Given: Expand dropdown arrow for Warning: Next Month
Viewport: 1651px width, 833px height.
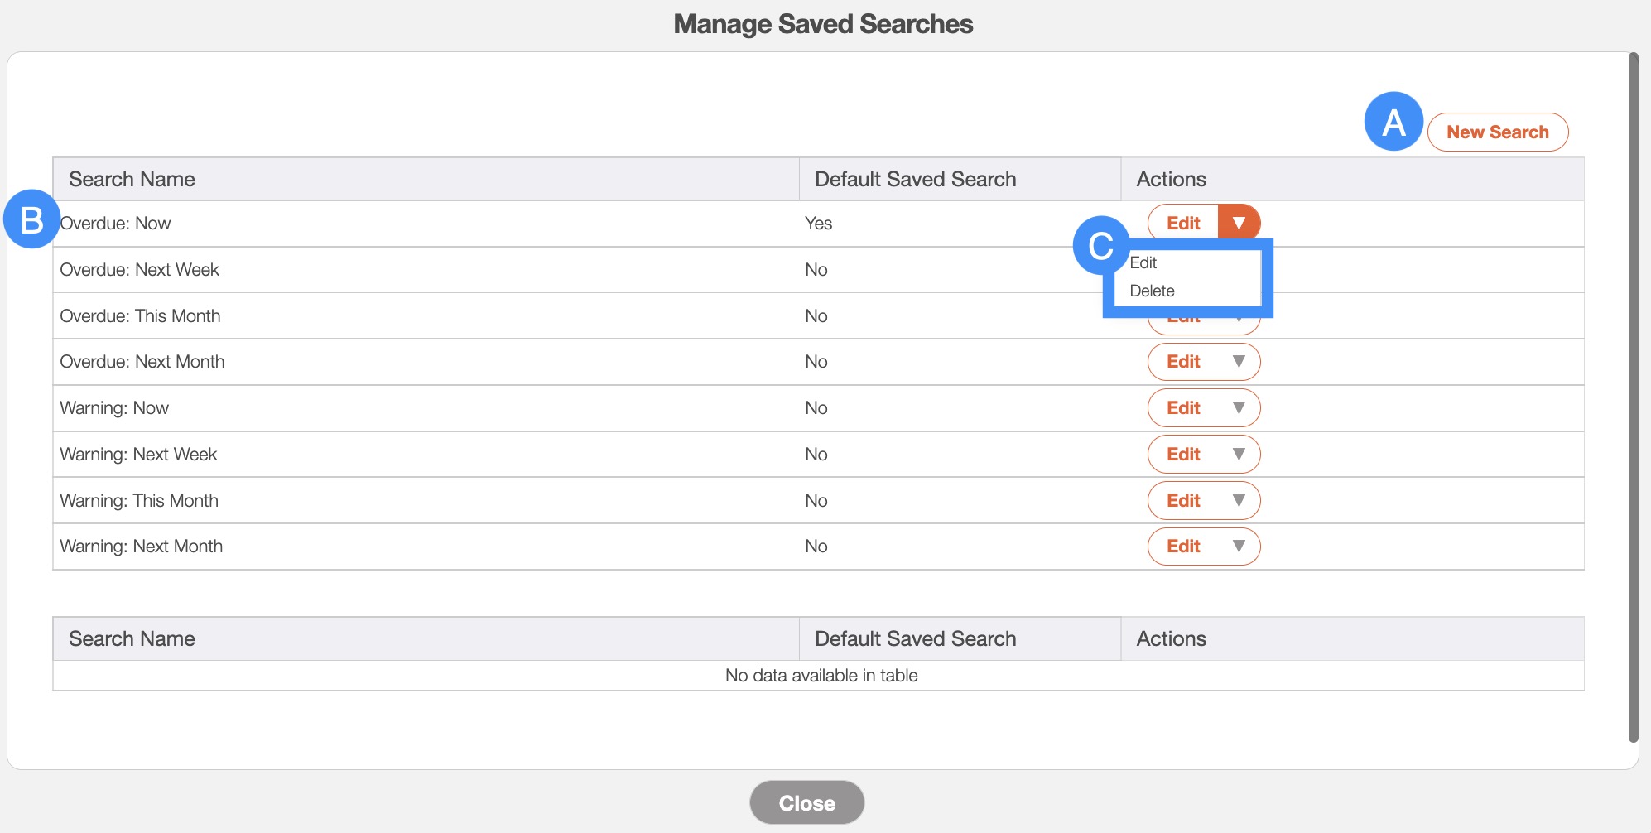Looking at the screenshot, I should tap(1239, 547).
